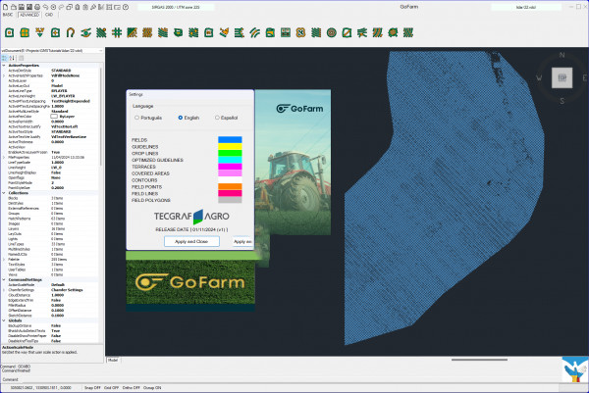Click the FilletRadius property row

click(51, 305)
